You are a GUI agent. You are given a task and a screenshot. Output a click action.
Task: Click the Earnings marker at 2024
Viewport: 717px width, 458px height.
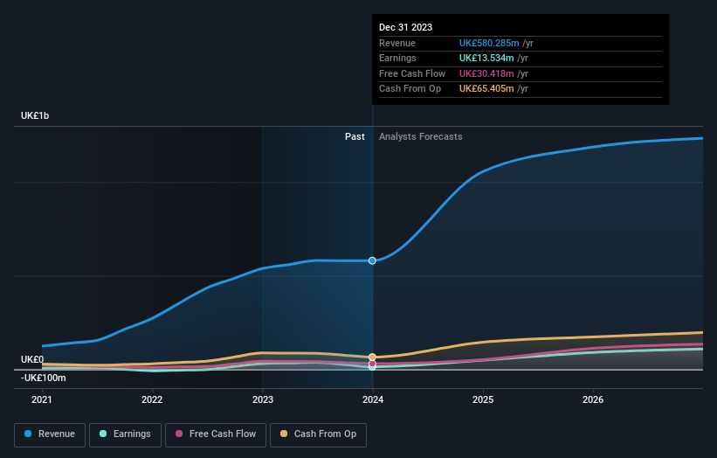pyautogui.click(x=372, y=367)
